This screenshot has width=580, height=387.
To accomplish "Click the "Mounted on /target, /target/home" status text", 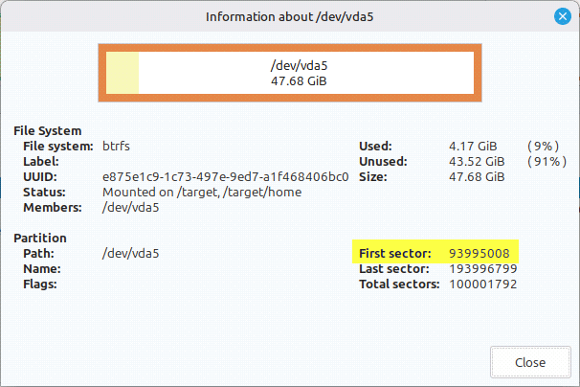I will (x=201, y=192).
